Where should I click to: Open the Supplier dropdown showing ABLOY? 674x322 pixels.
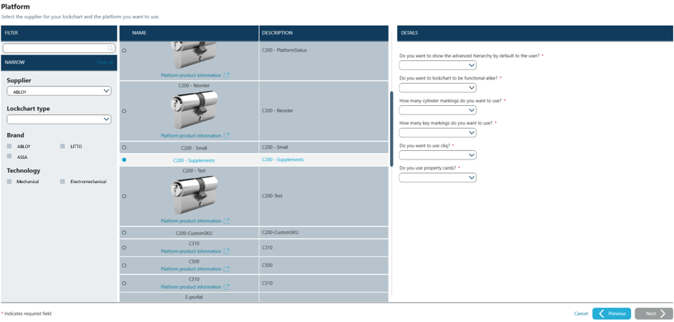tap(59, 92)
